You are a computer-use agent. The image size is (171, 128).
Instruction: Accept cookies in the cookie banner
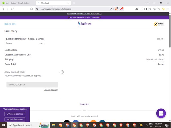tap(15, 114)
